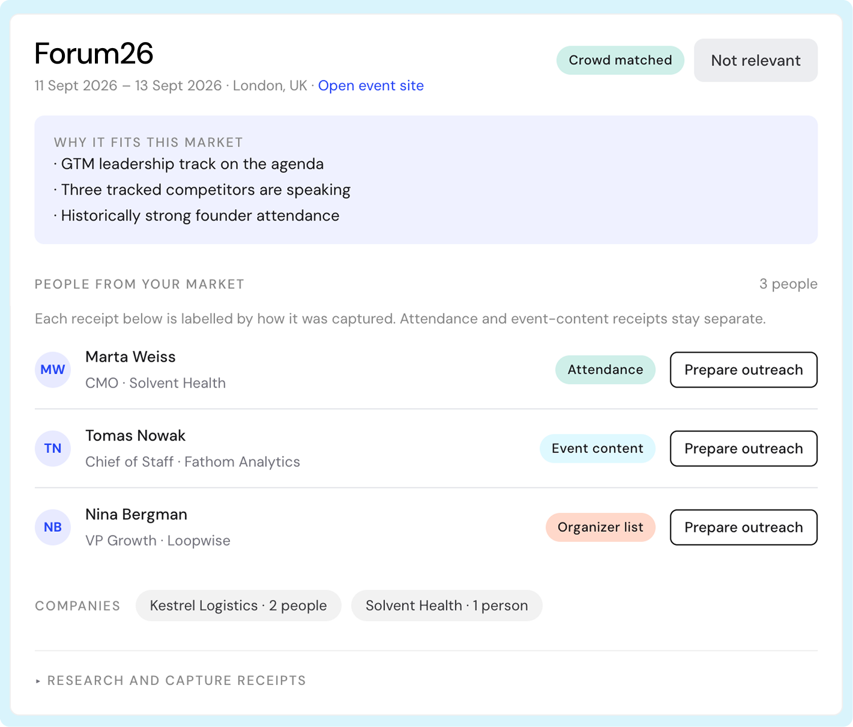This screenshot has width=853, height=727.
Task: Click the '3 people' count
Action: pos(788,284)
